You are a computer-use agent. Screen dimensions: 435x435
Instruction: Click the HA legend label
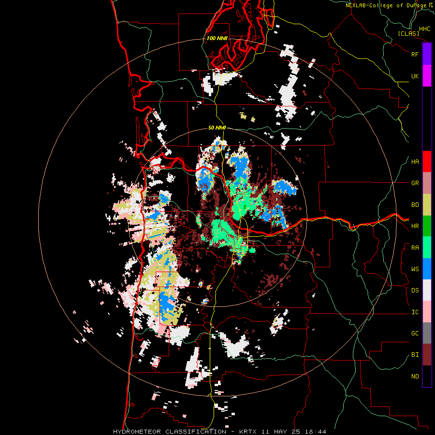click(x=415, y=162)
